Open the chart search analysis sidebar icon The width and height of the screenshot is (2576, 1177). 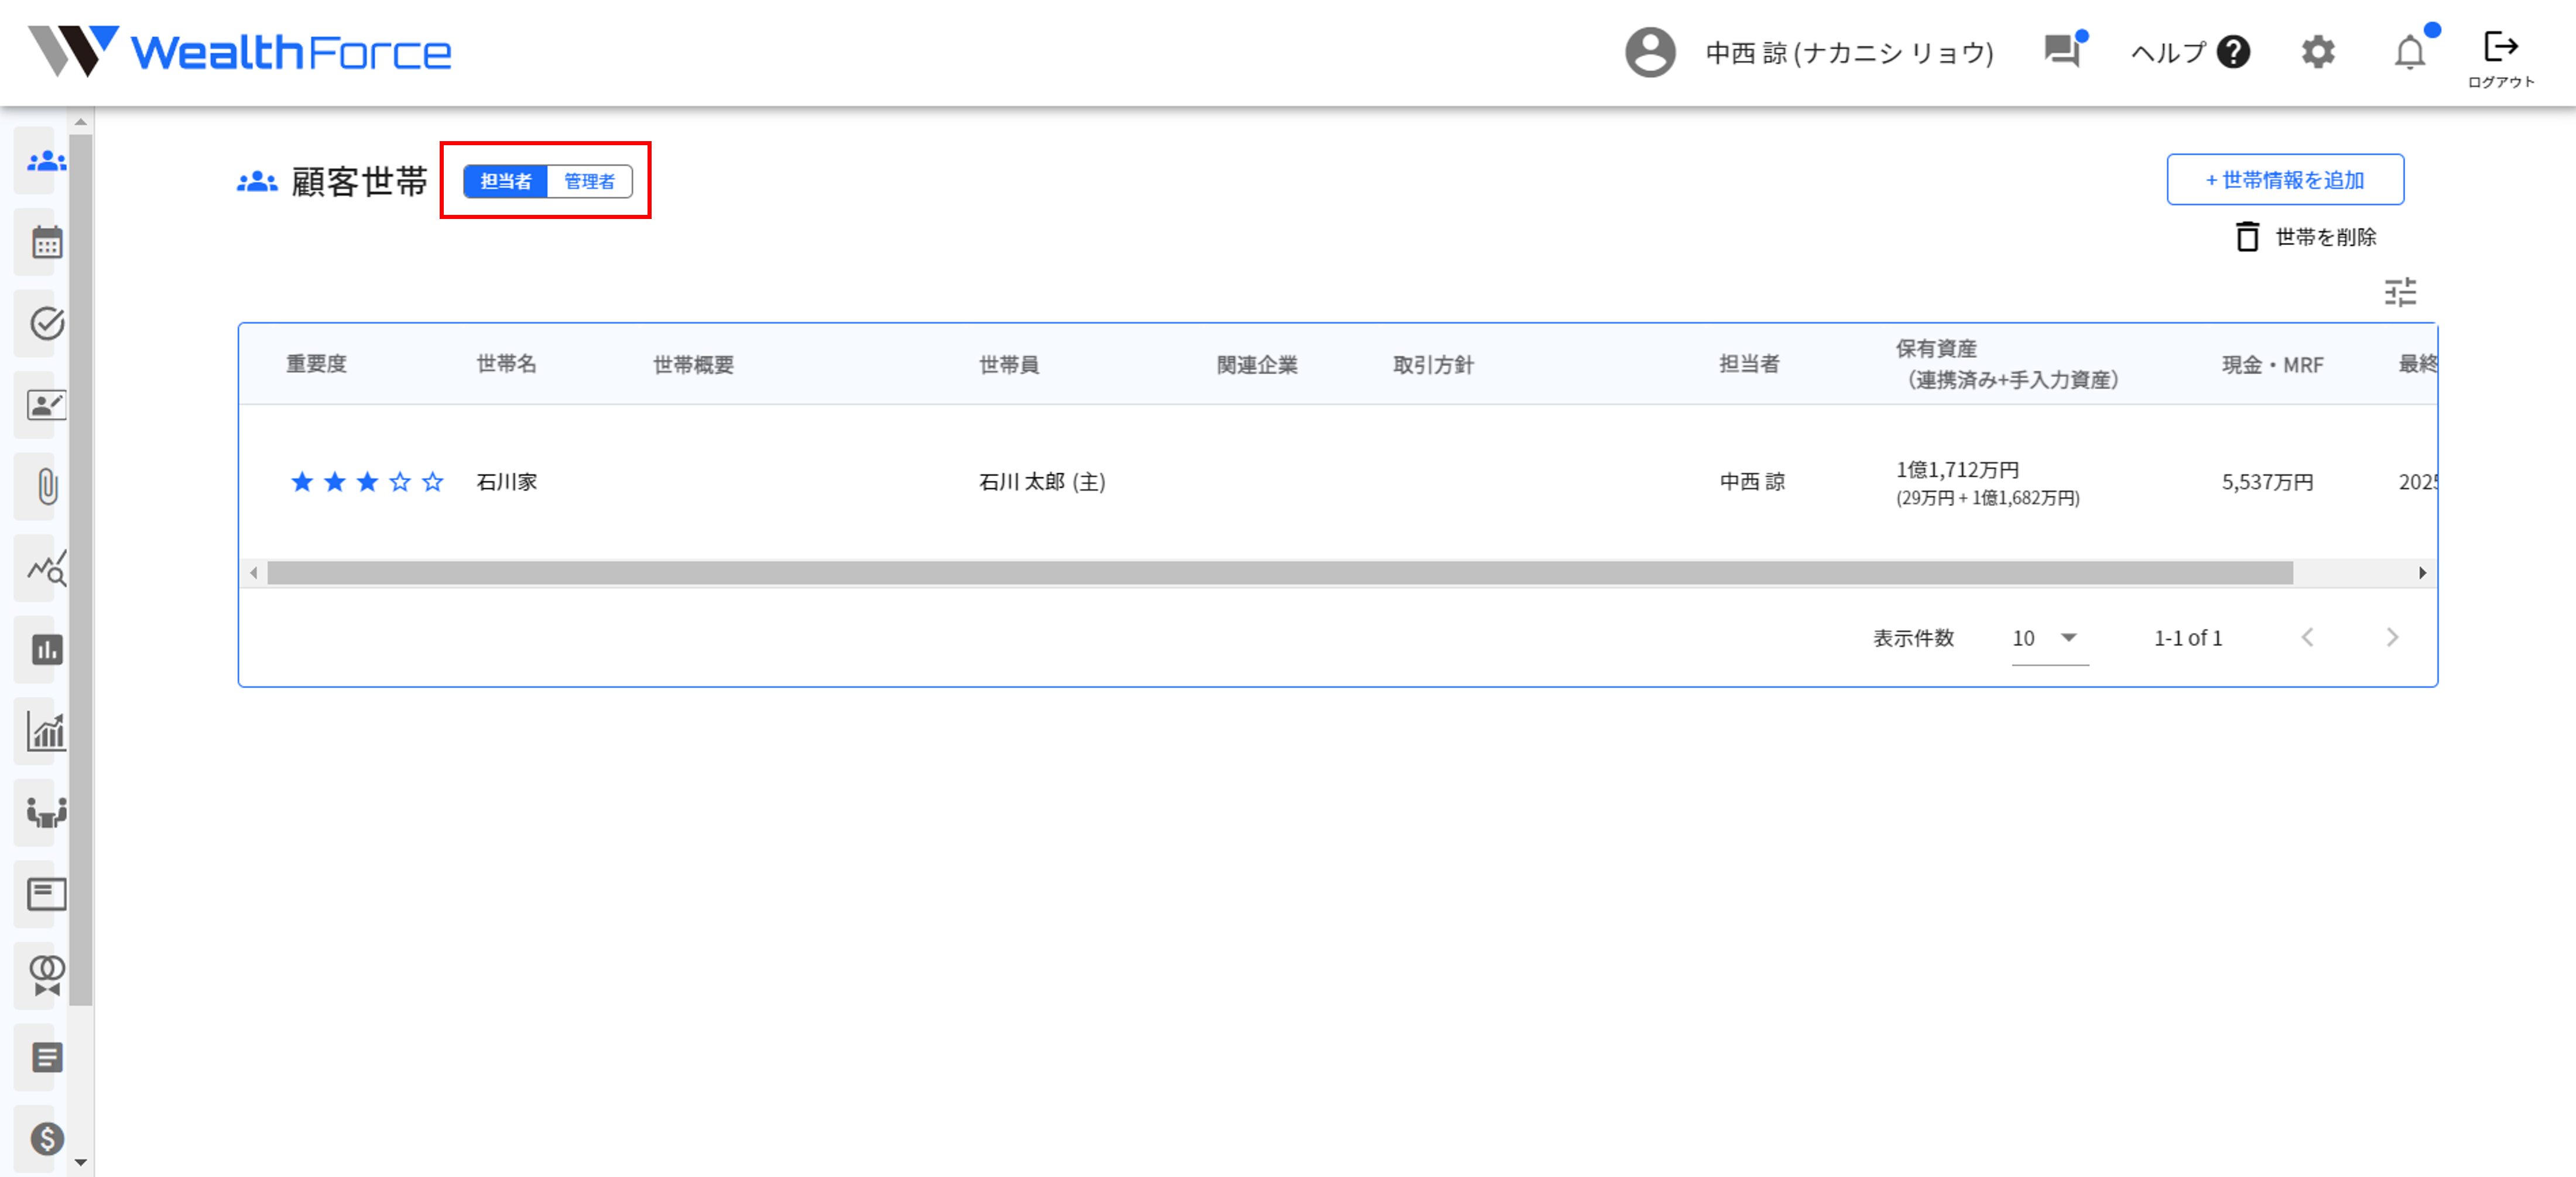click(46, 568)
